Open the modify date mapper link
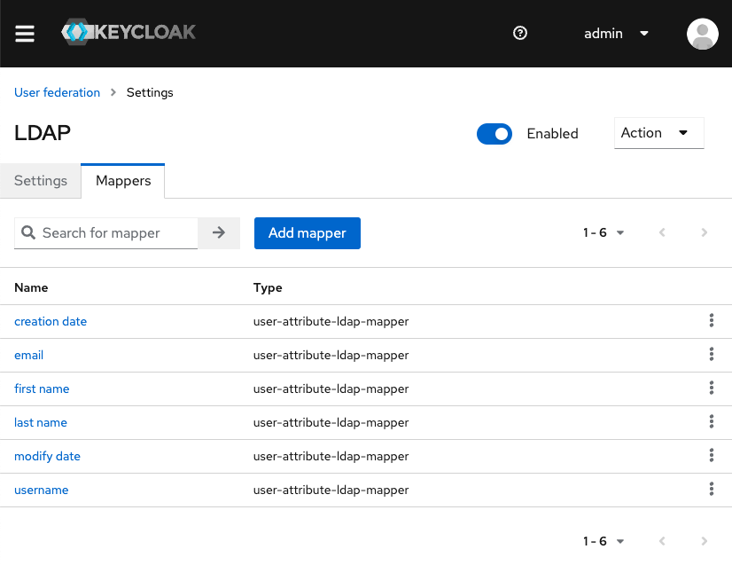 (47, 456)
